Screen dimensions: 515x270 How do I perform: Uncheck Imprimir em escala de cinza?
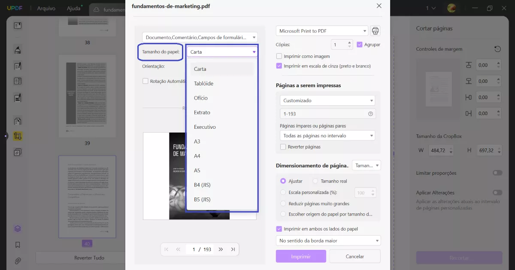coord(279,65)
